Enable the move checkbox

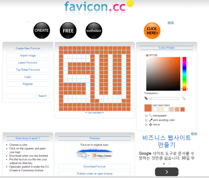(x=146, y=125)
